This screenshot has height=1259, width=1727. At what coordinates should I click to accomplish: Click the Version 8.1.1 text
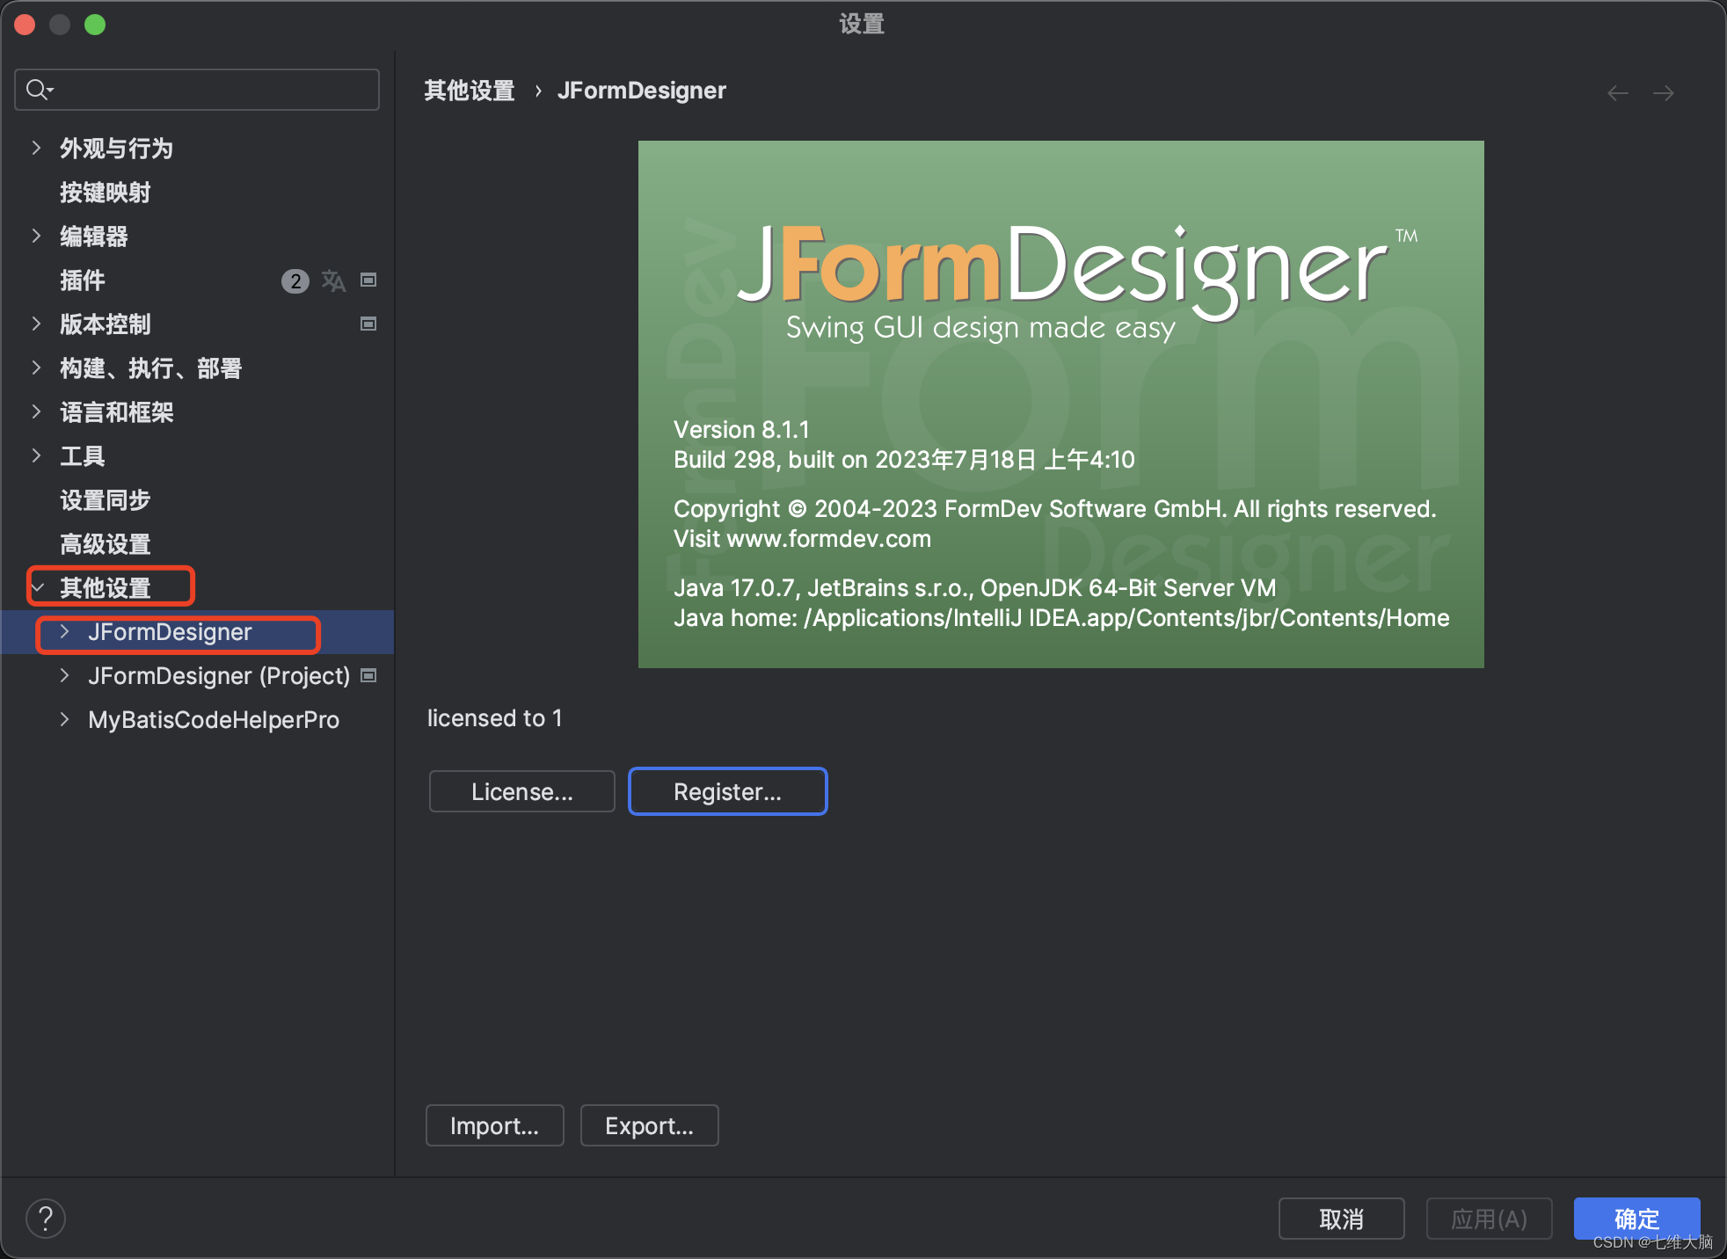coord(741,430)
